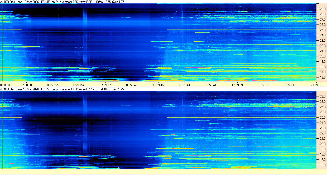Click the 03:59:57 time axis label
Screen dimensions: 327x175
[x=53, y=85]
